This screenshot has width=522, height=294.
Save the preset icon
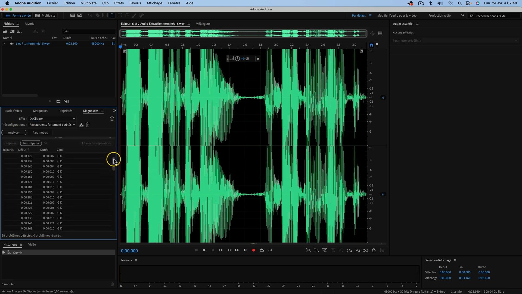[x=81, y=125]
